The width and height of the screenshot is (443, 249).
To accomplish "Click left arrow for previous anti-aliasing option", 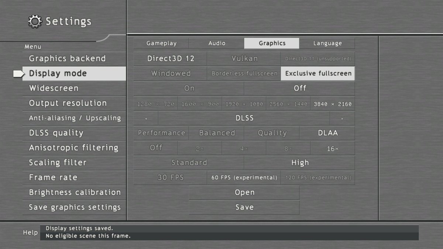I will point(146,118).
